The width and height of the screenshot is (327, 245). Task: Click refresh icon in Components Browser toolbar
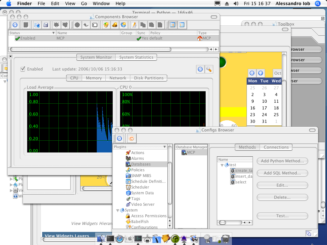tap(15, 25)
